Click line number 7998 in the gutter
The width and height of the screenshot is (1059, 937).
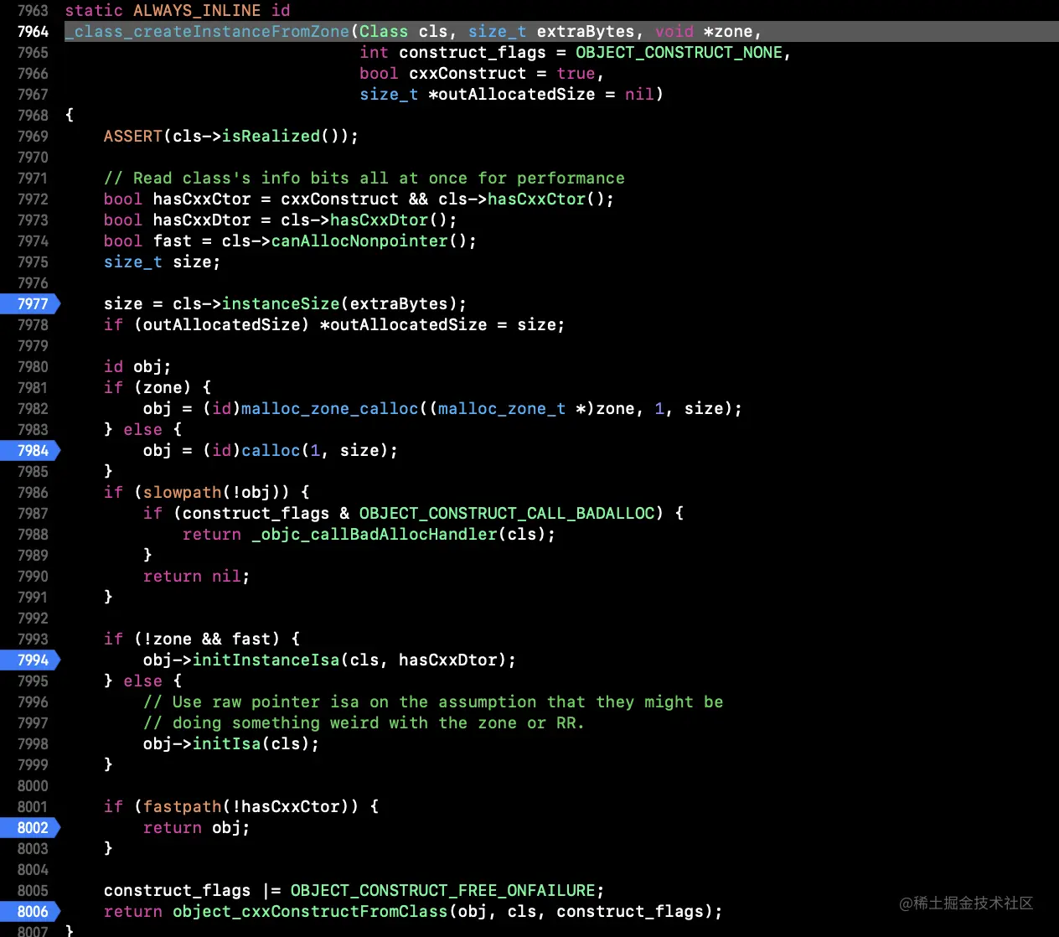pos(33,743)
